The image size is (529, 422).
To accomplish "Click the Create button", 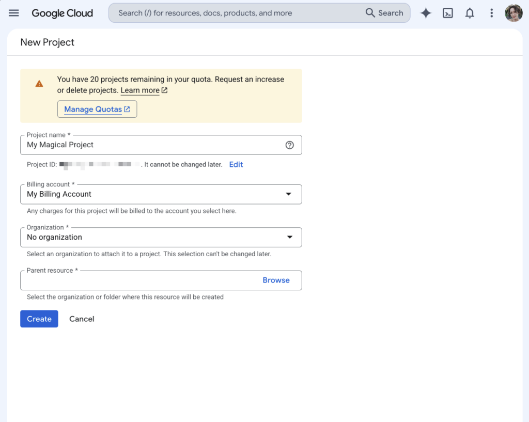I will click(x=39, y=319).
